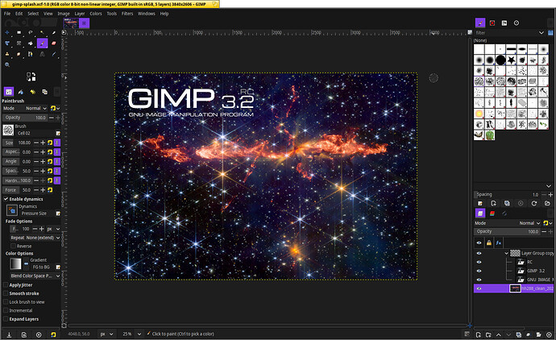This screenshot has height=340, width=556.
Task: Toggle link-to-brush for Hardness
Action: (57, 180)
